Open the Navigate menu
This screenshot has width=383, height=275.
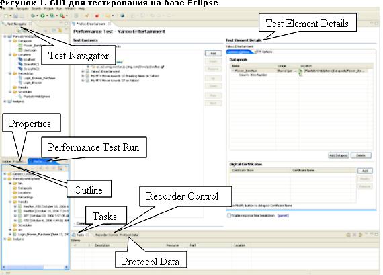(22, 9)
